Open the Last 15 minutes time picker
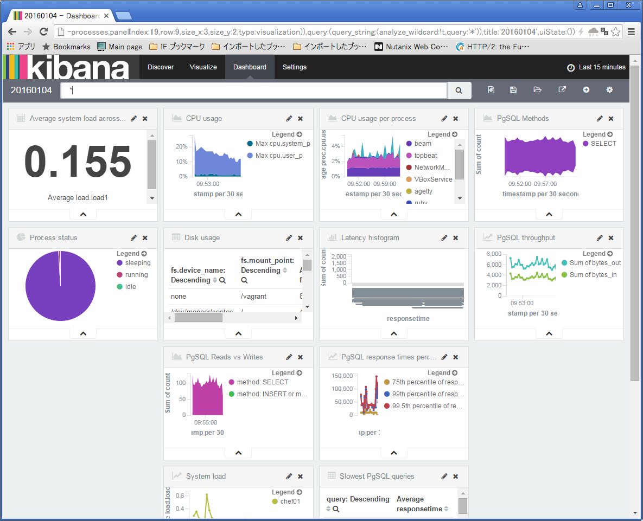Image resolution: width=643 pixels, height=521 pixels. click(596, 67)
